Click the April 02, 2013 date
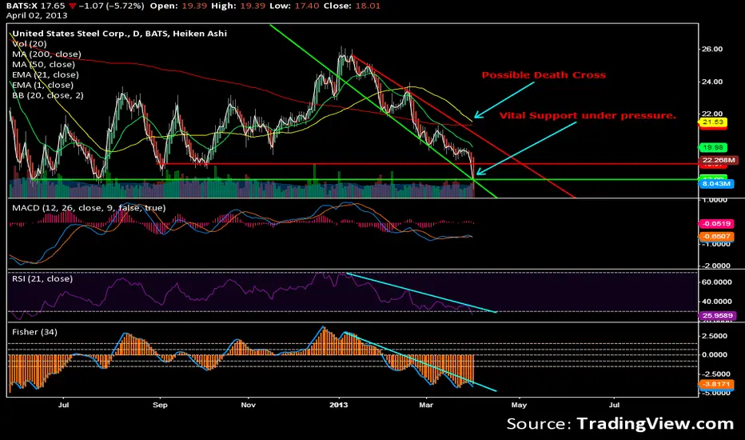This screenshot has height=440, width=745. (37, 15)
